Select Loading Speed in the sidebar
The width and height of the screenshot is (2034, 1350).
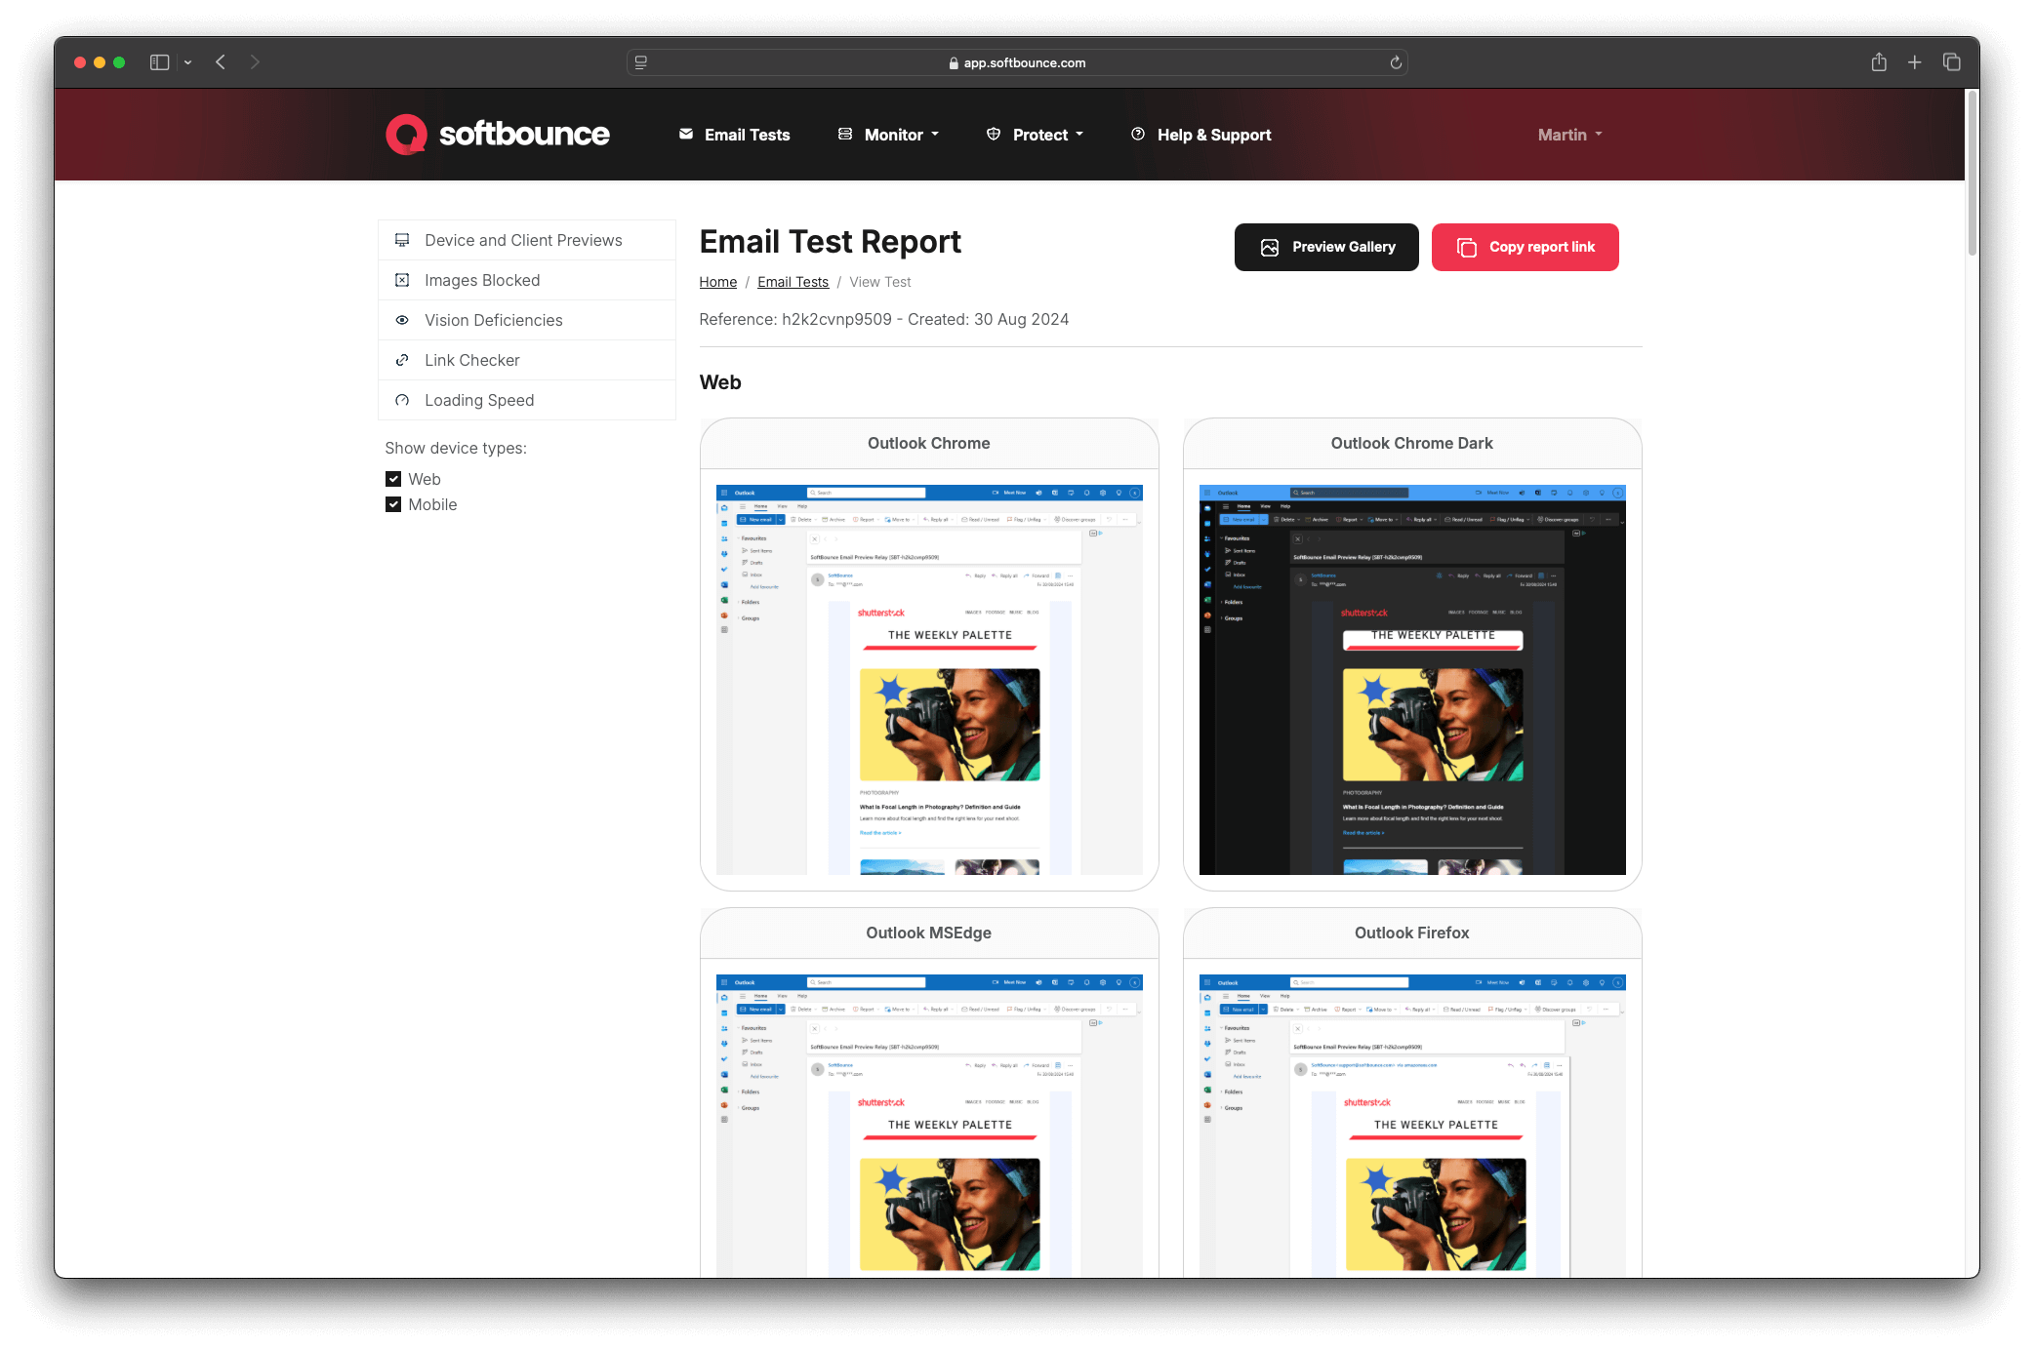click(527, 400)
